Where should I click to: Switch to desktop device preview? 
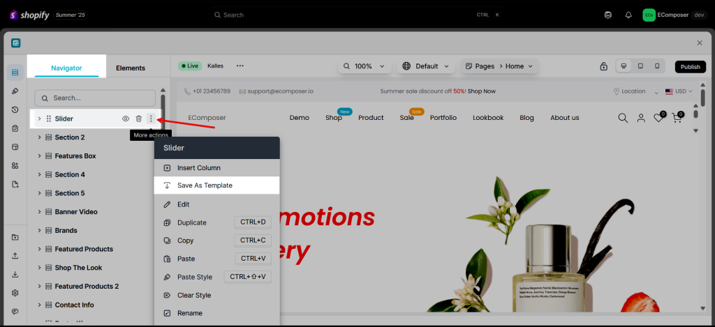tap(624, 66)
